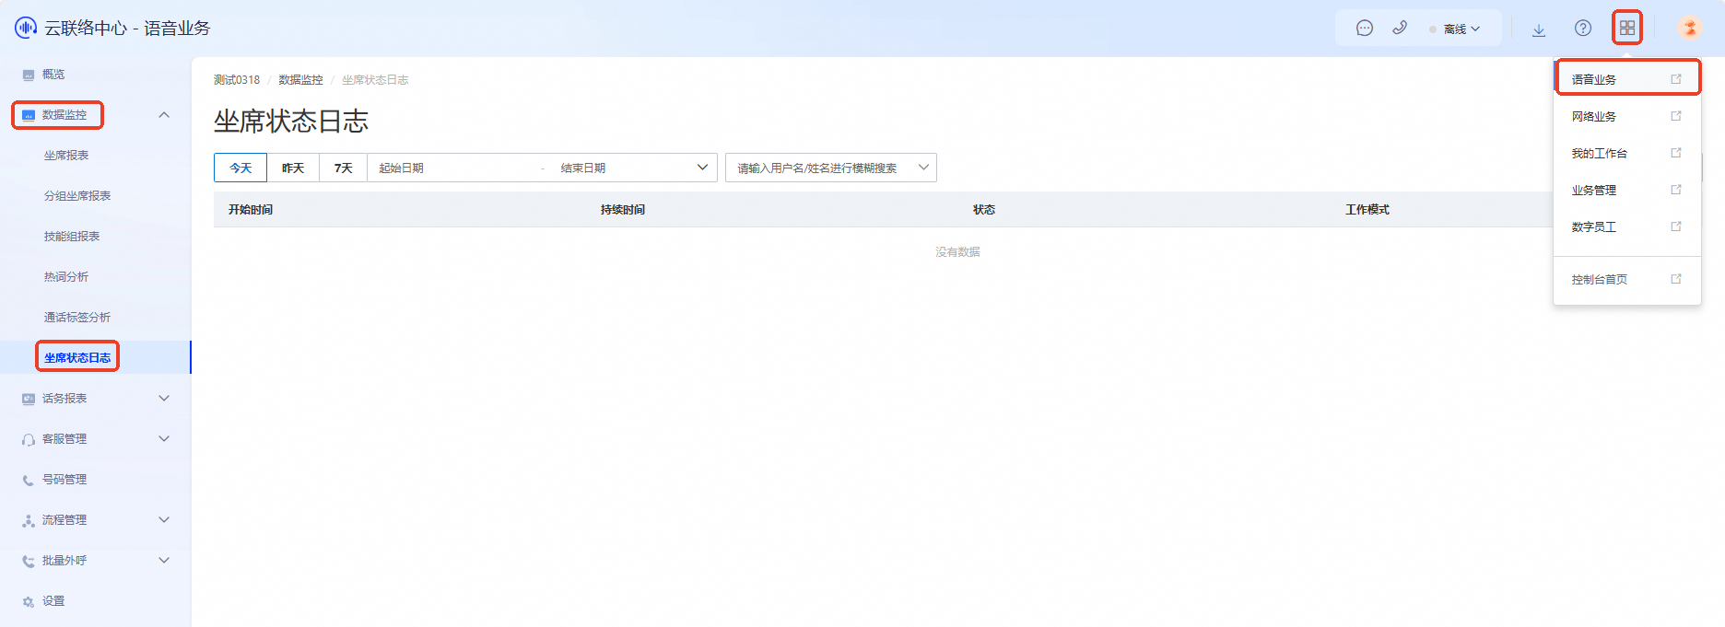Image resolution: width=1725 pixels, height=627 pixels.
Task: Click the 持续时间 column header
Action: coord(623,210)
